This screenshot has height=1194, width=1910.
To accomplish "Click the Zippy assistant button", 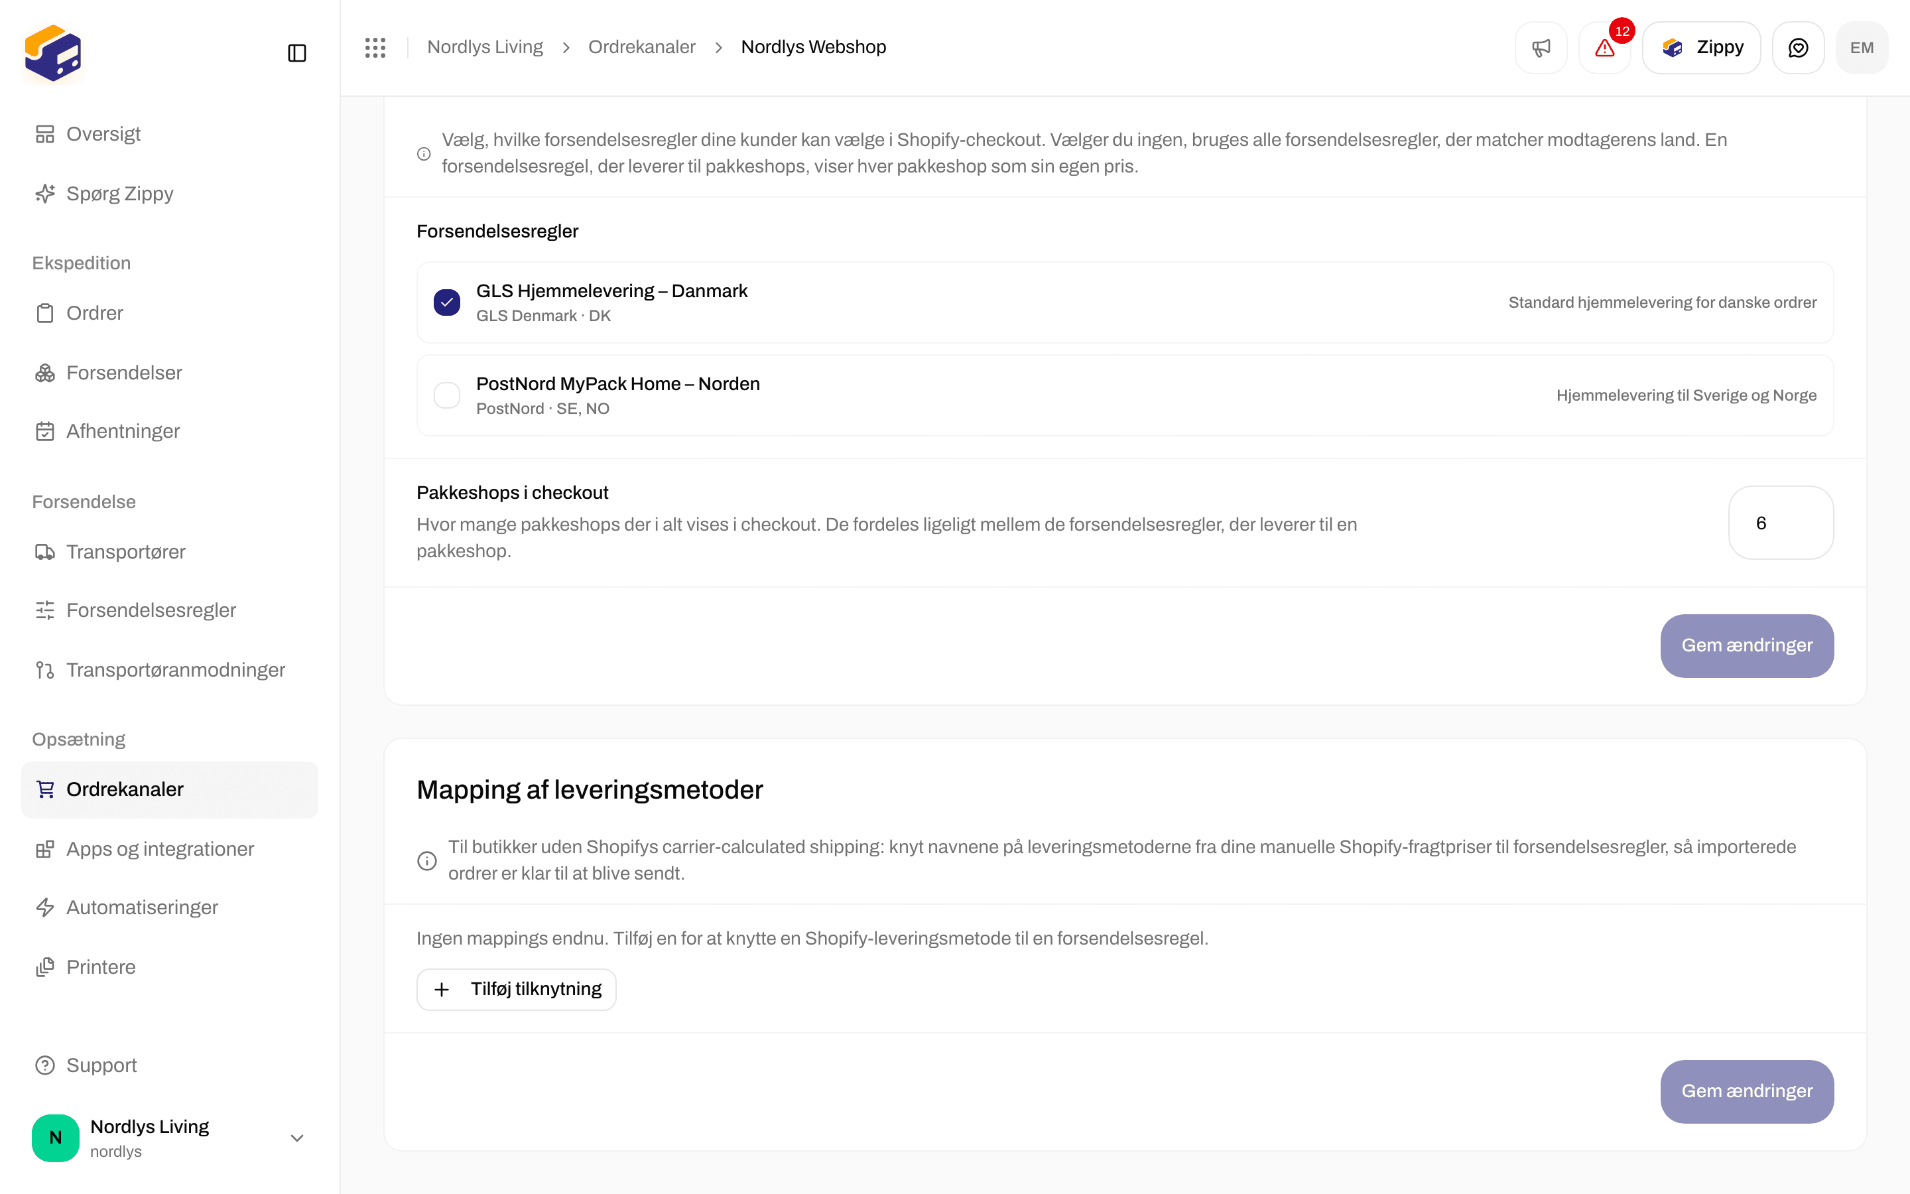I will 1702,47.
